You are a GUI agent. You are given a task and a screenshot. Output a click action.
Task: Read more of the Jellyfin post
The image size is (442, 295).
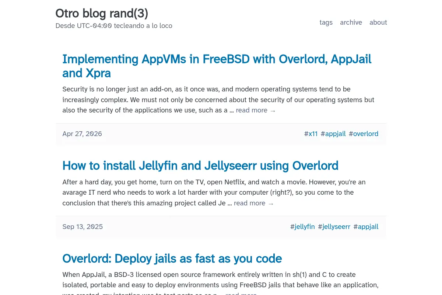pos(254,203)
